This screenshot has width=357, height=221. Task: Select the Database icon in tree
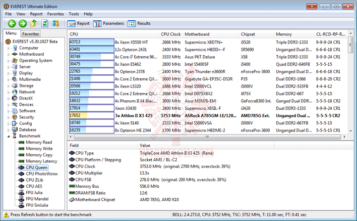(x=15, y=130)
